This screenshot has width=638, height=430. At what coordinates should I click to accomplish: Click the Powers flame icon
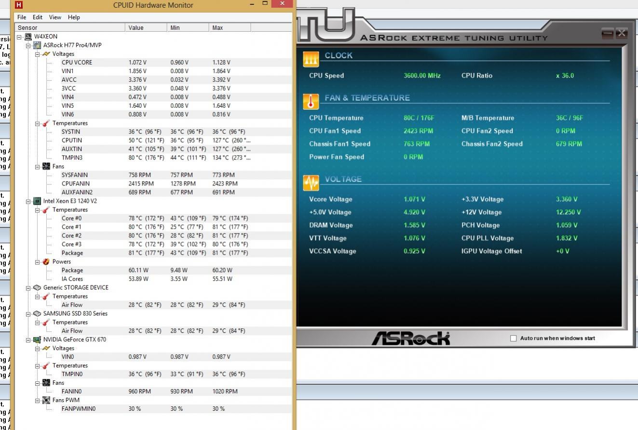click(x=46, y=261)
